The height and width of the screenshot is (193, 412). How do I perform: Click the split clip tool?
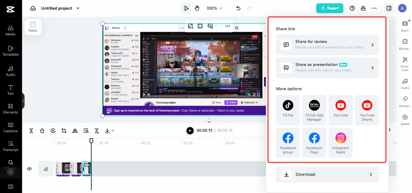coord(31,131)
